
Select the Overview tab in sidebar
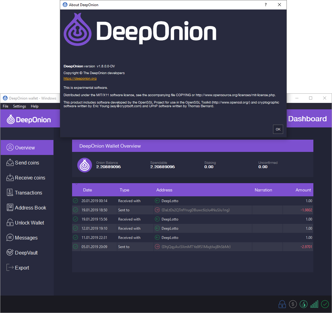click(x=27, y=147)
